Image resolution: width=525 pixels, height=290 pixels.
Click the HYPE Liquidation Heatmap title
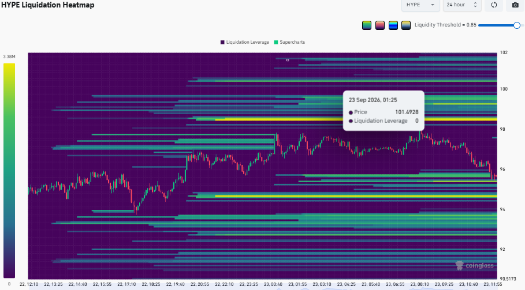47,5
